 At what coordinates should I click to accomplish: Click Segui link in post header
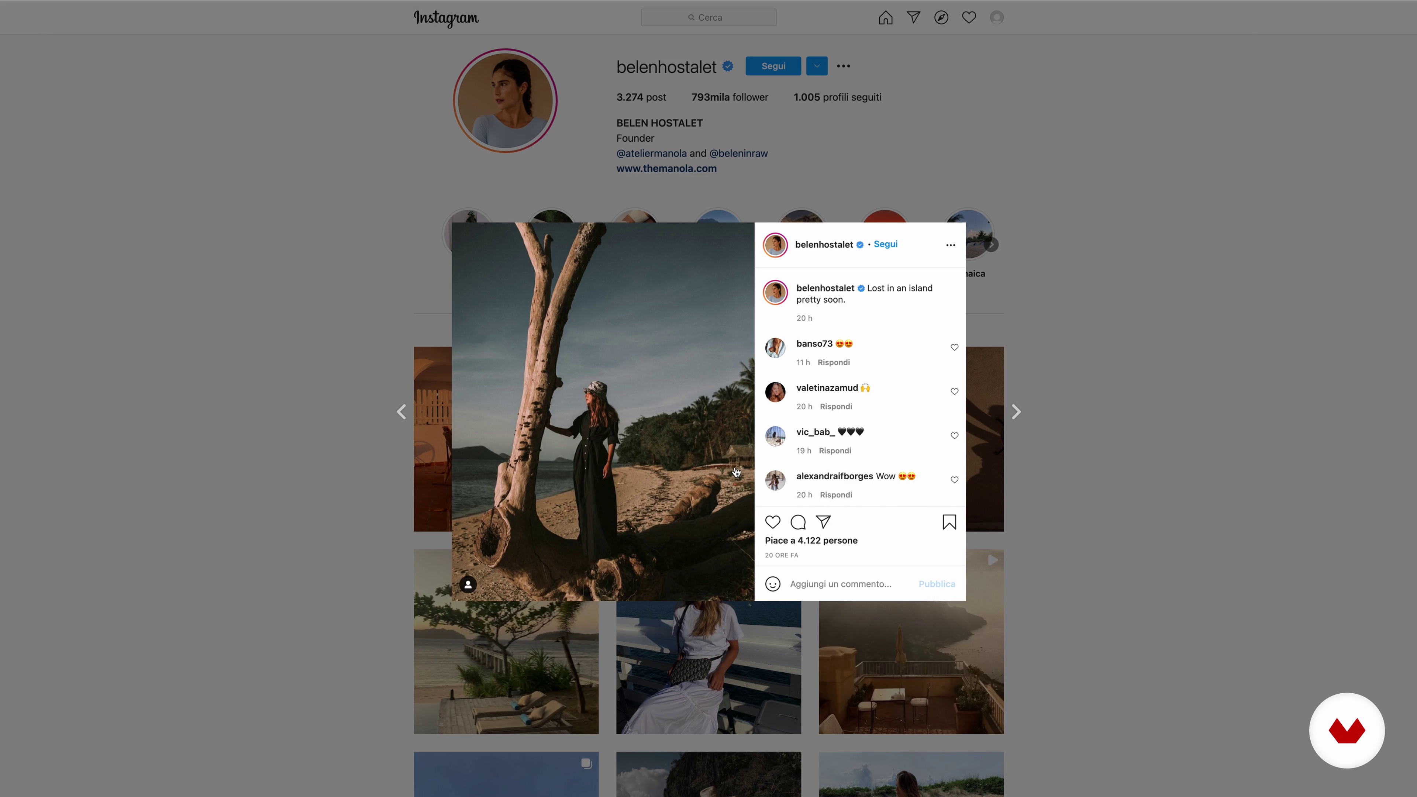pos(885,244)
